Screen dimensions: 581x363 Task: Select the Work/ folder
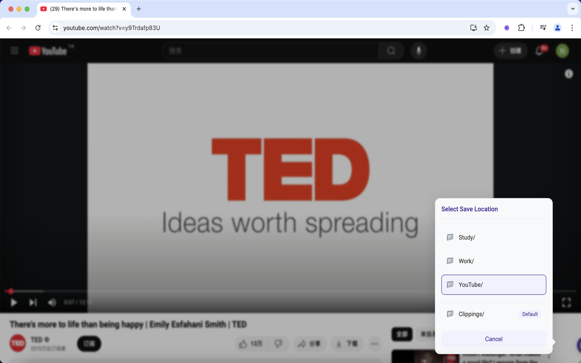point(493,261)
